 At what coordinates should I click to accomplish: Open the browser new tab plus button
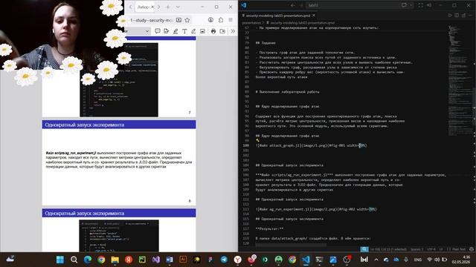point(168,7)
